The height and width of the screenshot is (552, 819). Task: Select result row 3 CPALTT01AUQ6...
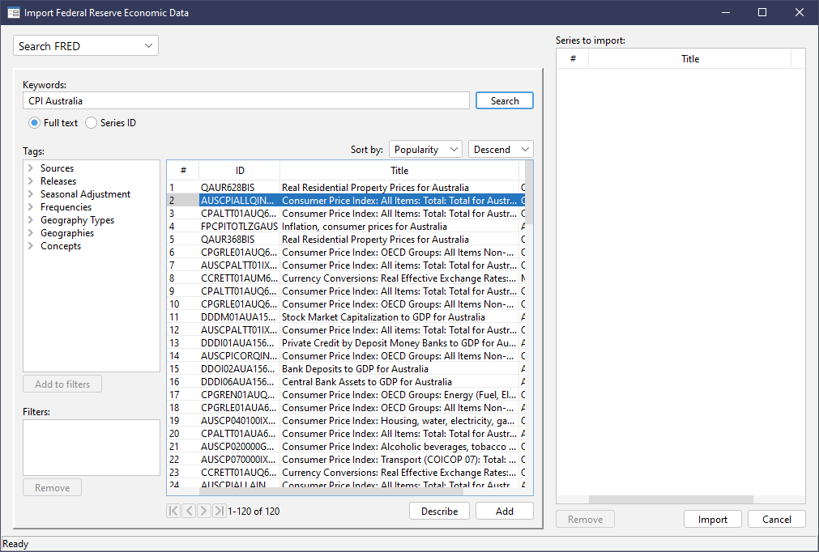tap(346, 214)
